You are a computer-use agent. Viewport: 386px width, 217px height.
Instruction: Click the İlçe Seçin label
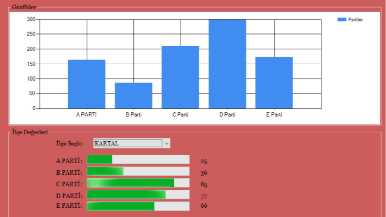point(70,144)
